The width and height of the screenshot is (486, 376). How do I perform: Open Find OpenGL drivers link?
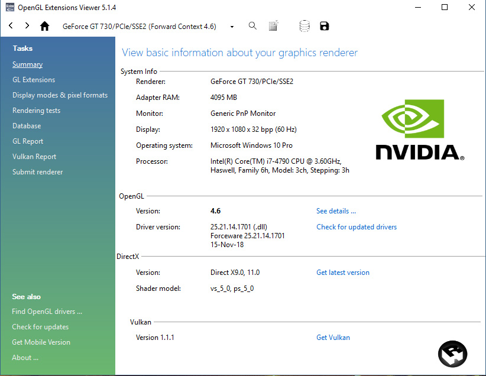click(x=47, y=311)
